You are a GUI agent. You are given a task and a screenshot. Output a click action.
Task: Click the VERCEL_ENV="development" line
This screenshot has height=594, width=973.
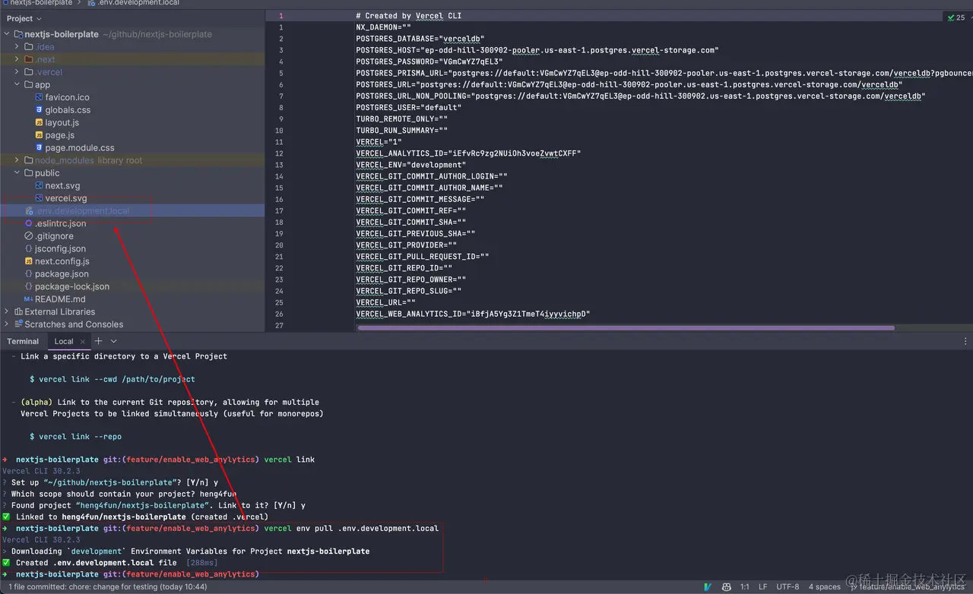pos(410,165)
